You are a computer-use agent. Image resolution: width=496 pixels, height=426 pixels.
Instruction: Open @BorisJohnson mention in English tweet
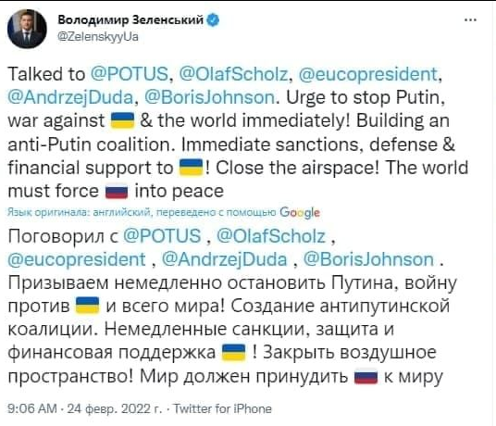click(x=209, y=97)
